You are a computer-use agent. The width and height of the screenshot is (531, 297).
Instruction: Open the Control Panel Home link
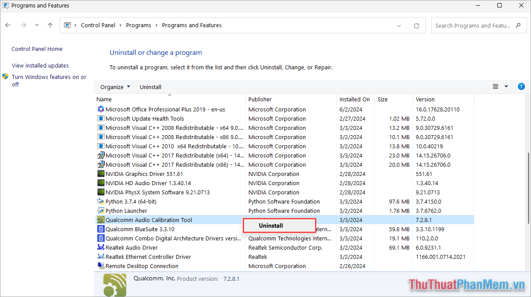point(37,49)
